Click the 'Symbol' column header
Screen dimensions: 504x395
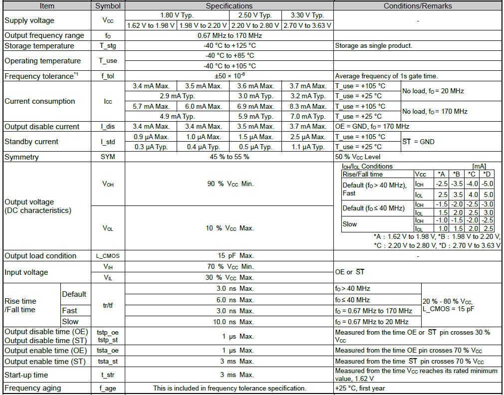point(108,6)
